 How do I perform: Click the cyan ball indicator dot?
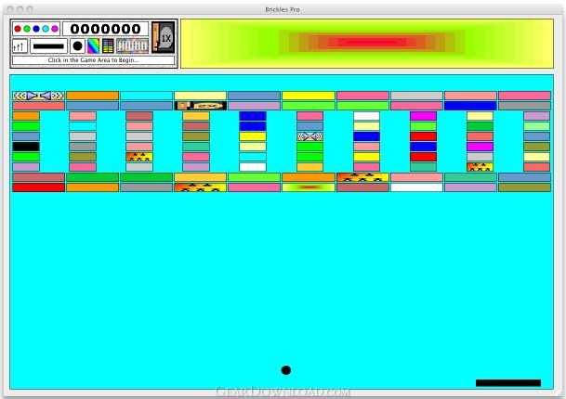pos(46,29)
